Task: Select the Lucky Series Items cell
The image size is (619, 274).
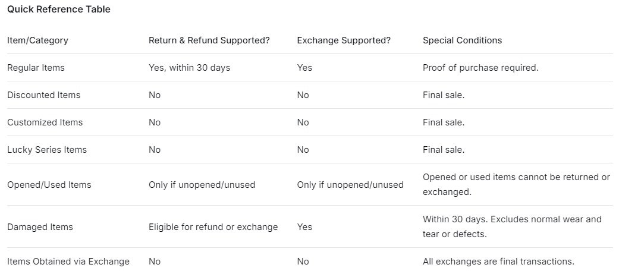Action: pyautogui.click(x=47, y=150)
